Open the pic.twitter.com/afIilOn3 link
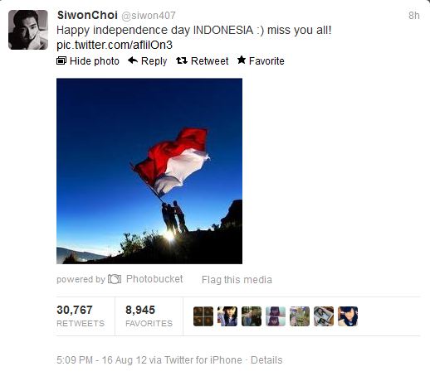430x376 pixels. tap(115, 45)
